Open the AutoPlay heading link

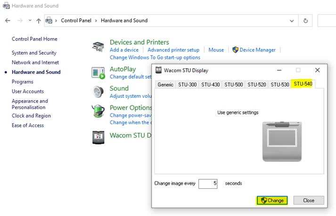pos(123,69)
